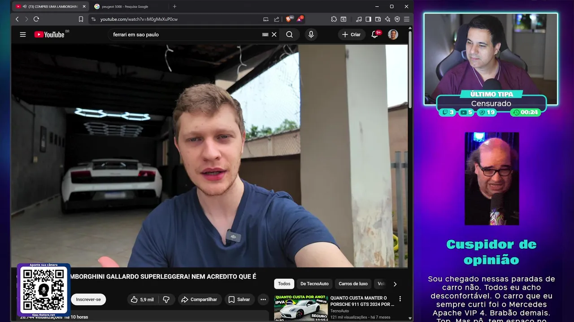The height and width of the screenshot is (322, 574).
Task: Open a new browser tab
Action: [174, 6]
